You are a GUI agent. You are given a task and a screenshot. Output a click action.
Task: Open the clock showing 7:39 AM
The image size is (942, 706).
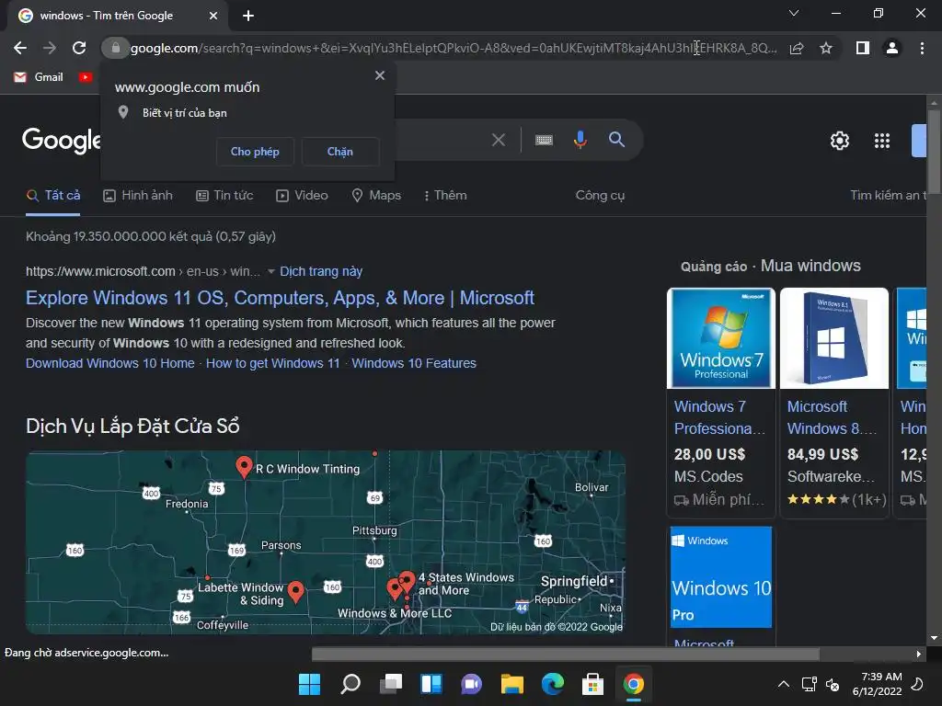pyautogui.click(x=877, y=684)
